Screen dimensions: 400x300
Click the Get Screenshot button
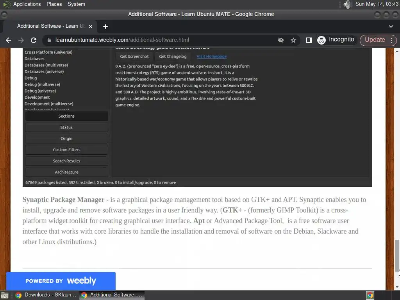coord(134,56)
